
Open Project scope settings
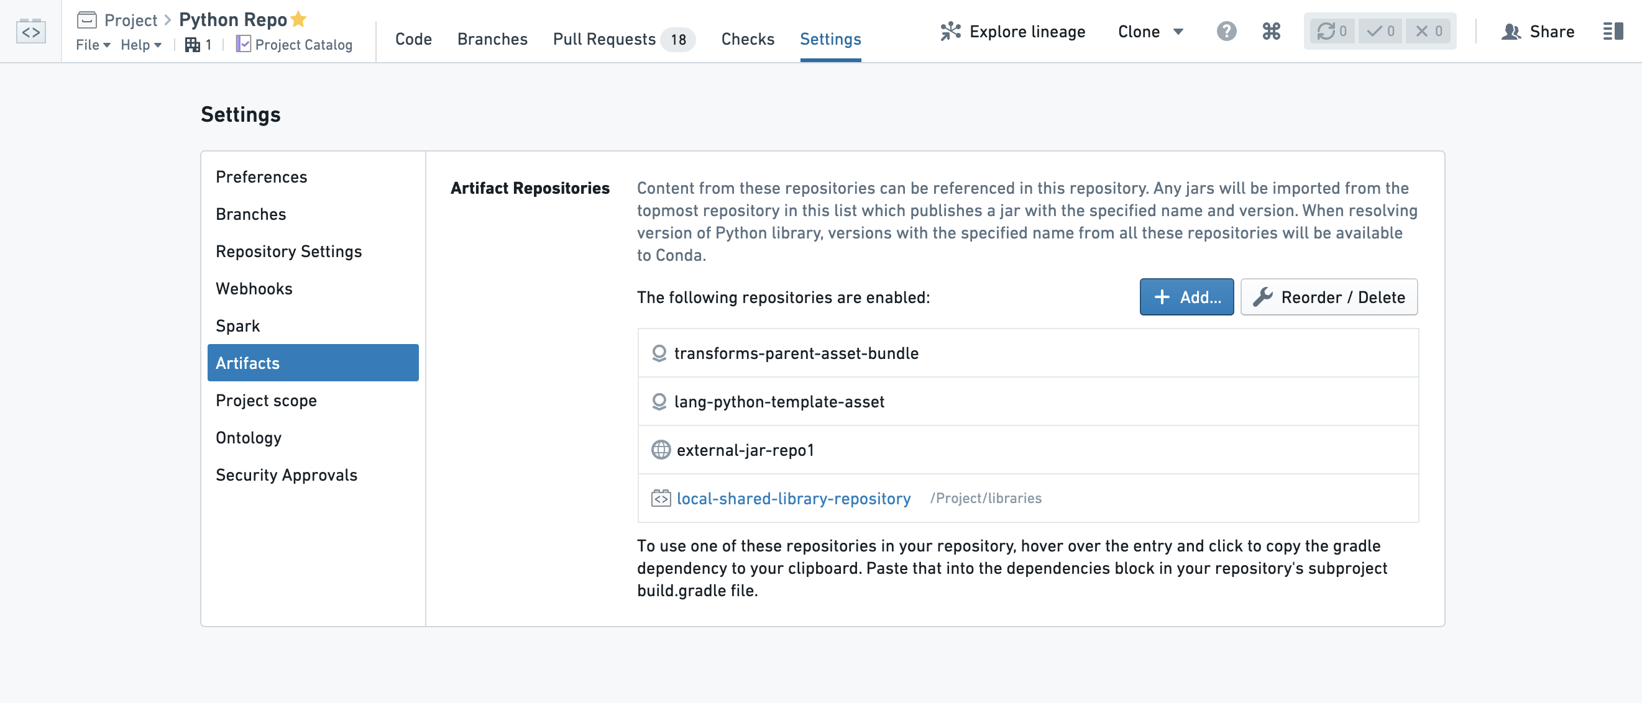coord(313,400)
